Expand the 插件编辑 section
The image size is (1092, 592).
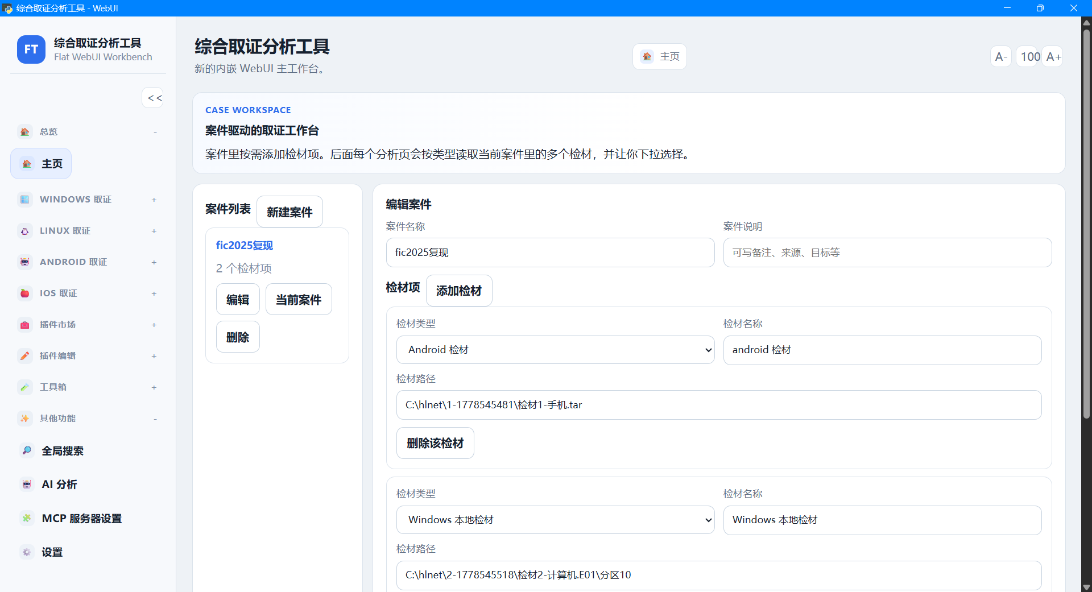coord(154,356)
